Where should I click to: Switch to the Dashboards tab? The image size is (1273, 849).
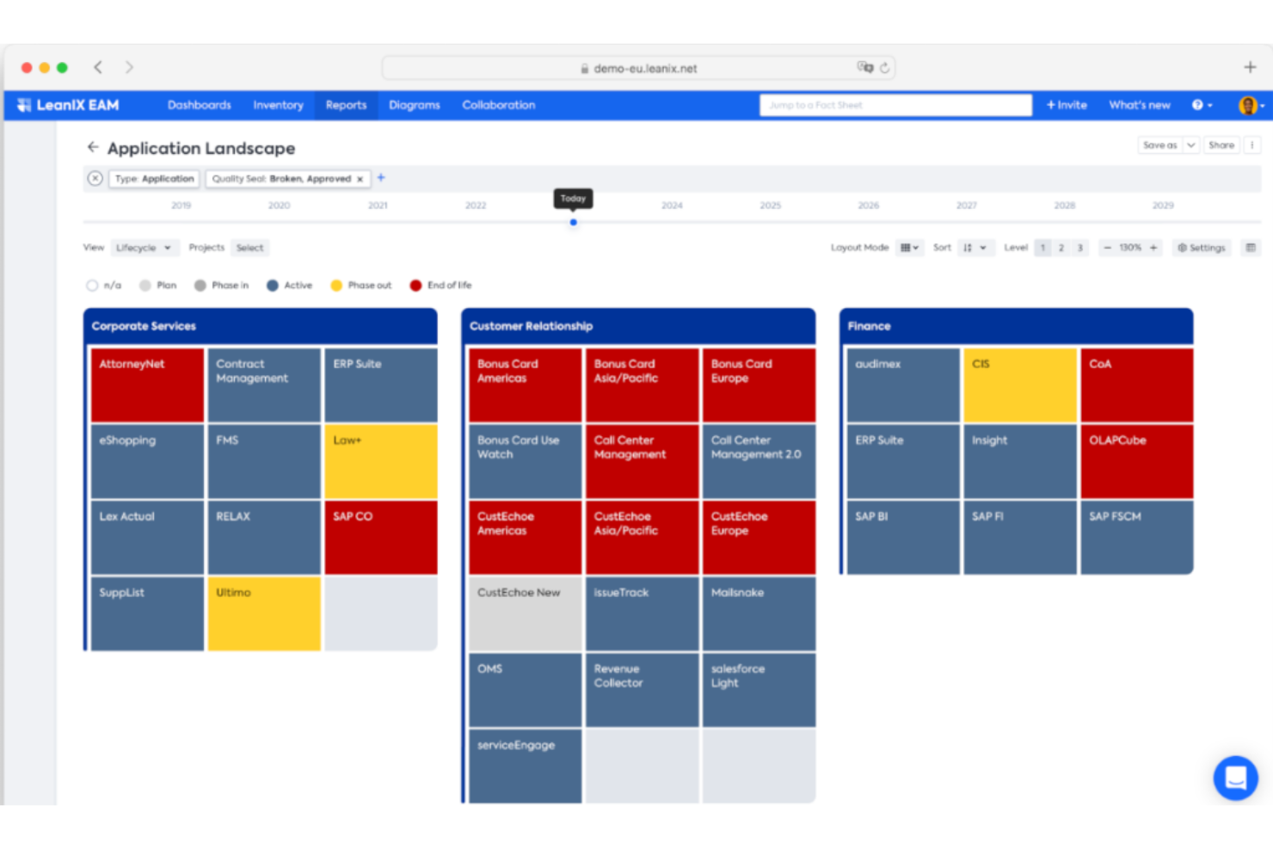point(199,105)
